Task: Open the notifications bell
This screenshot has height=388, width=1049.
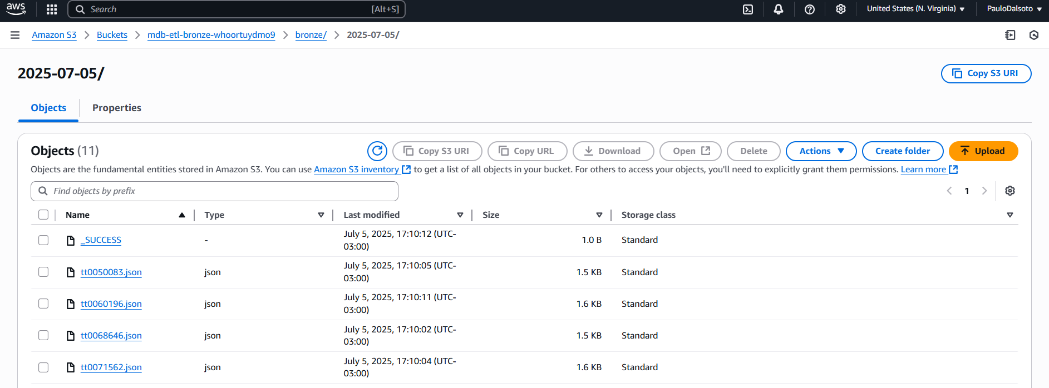Action: pyautogui.click(x=779, y=9)
